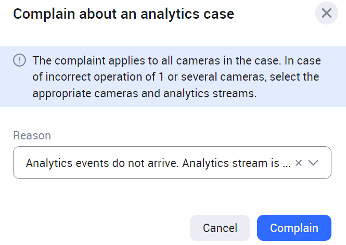Remove the chosen reason value
The width and height of the screenshot is (346, 245).
pyautogui.click(x=299, y=163)
